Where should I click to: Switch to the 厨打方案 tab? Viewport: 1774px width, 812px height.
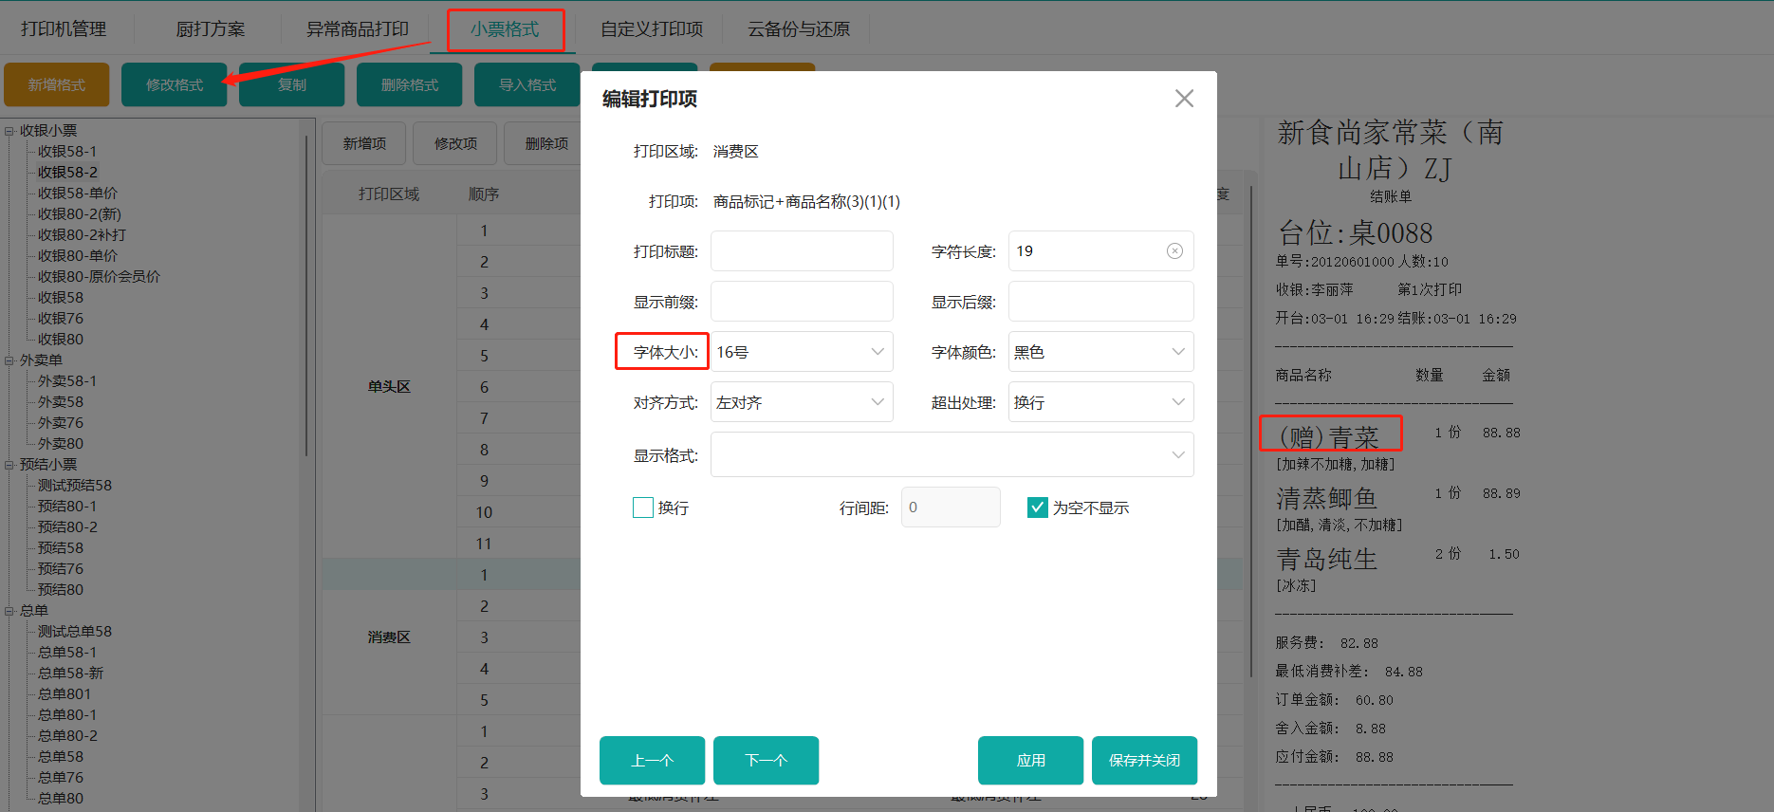(211, 29)
